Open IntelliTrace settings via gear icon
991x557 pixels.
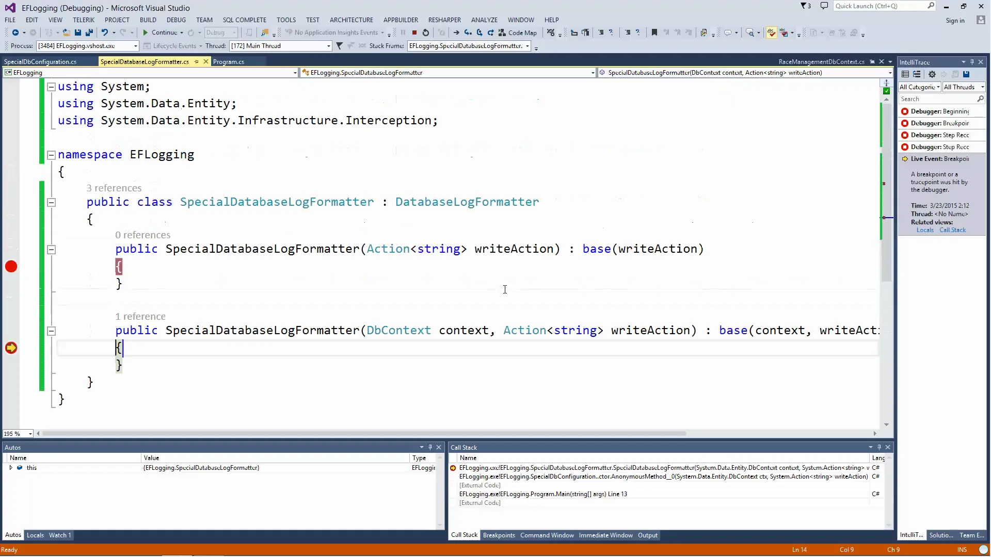(932, 74)
